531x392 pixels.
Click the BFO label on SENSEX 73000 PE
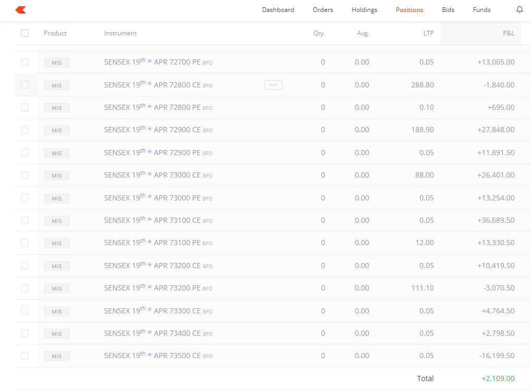pyautogui.click(x=207, y=198)
